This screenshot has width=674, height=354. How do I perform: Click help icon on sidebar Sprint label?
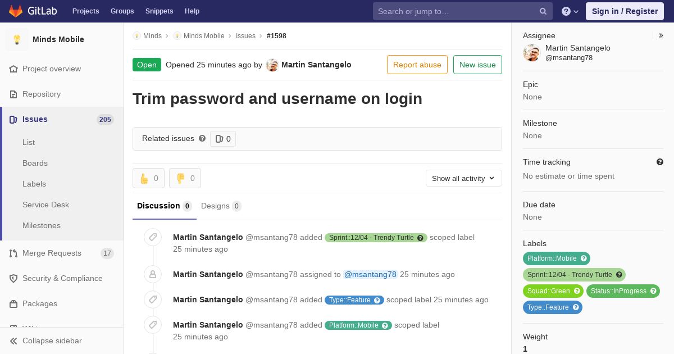[619, 275]
